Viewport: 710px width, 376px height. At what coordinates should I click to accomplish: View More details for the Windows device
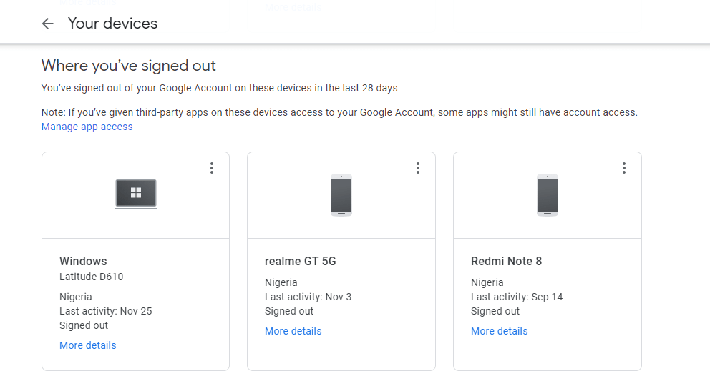pyautogui.click(x=88, y=345)
